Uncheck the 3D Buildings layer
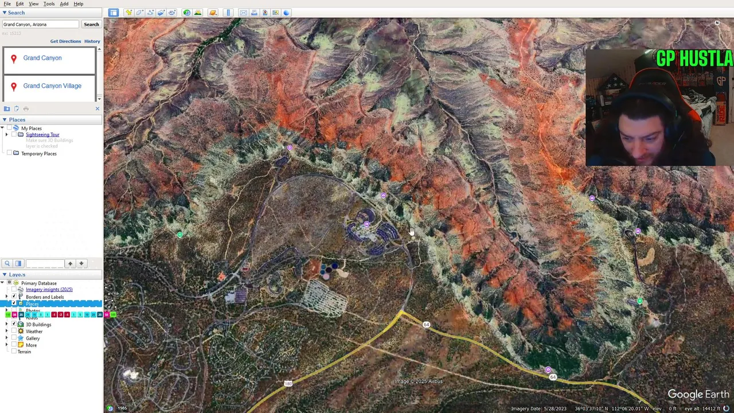 click(14, 324)
